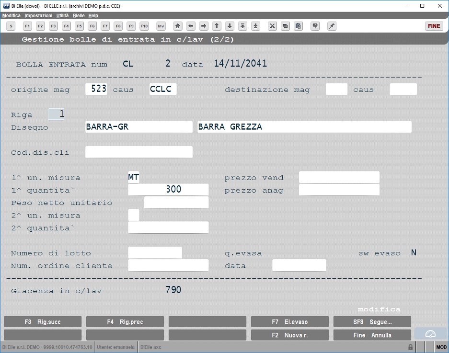Click the cut scissors toolbar icon
The width and height of the screenshot is (449, 353).
(x=272, y=26)
